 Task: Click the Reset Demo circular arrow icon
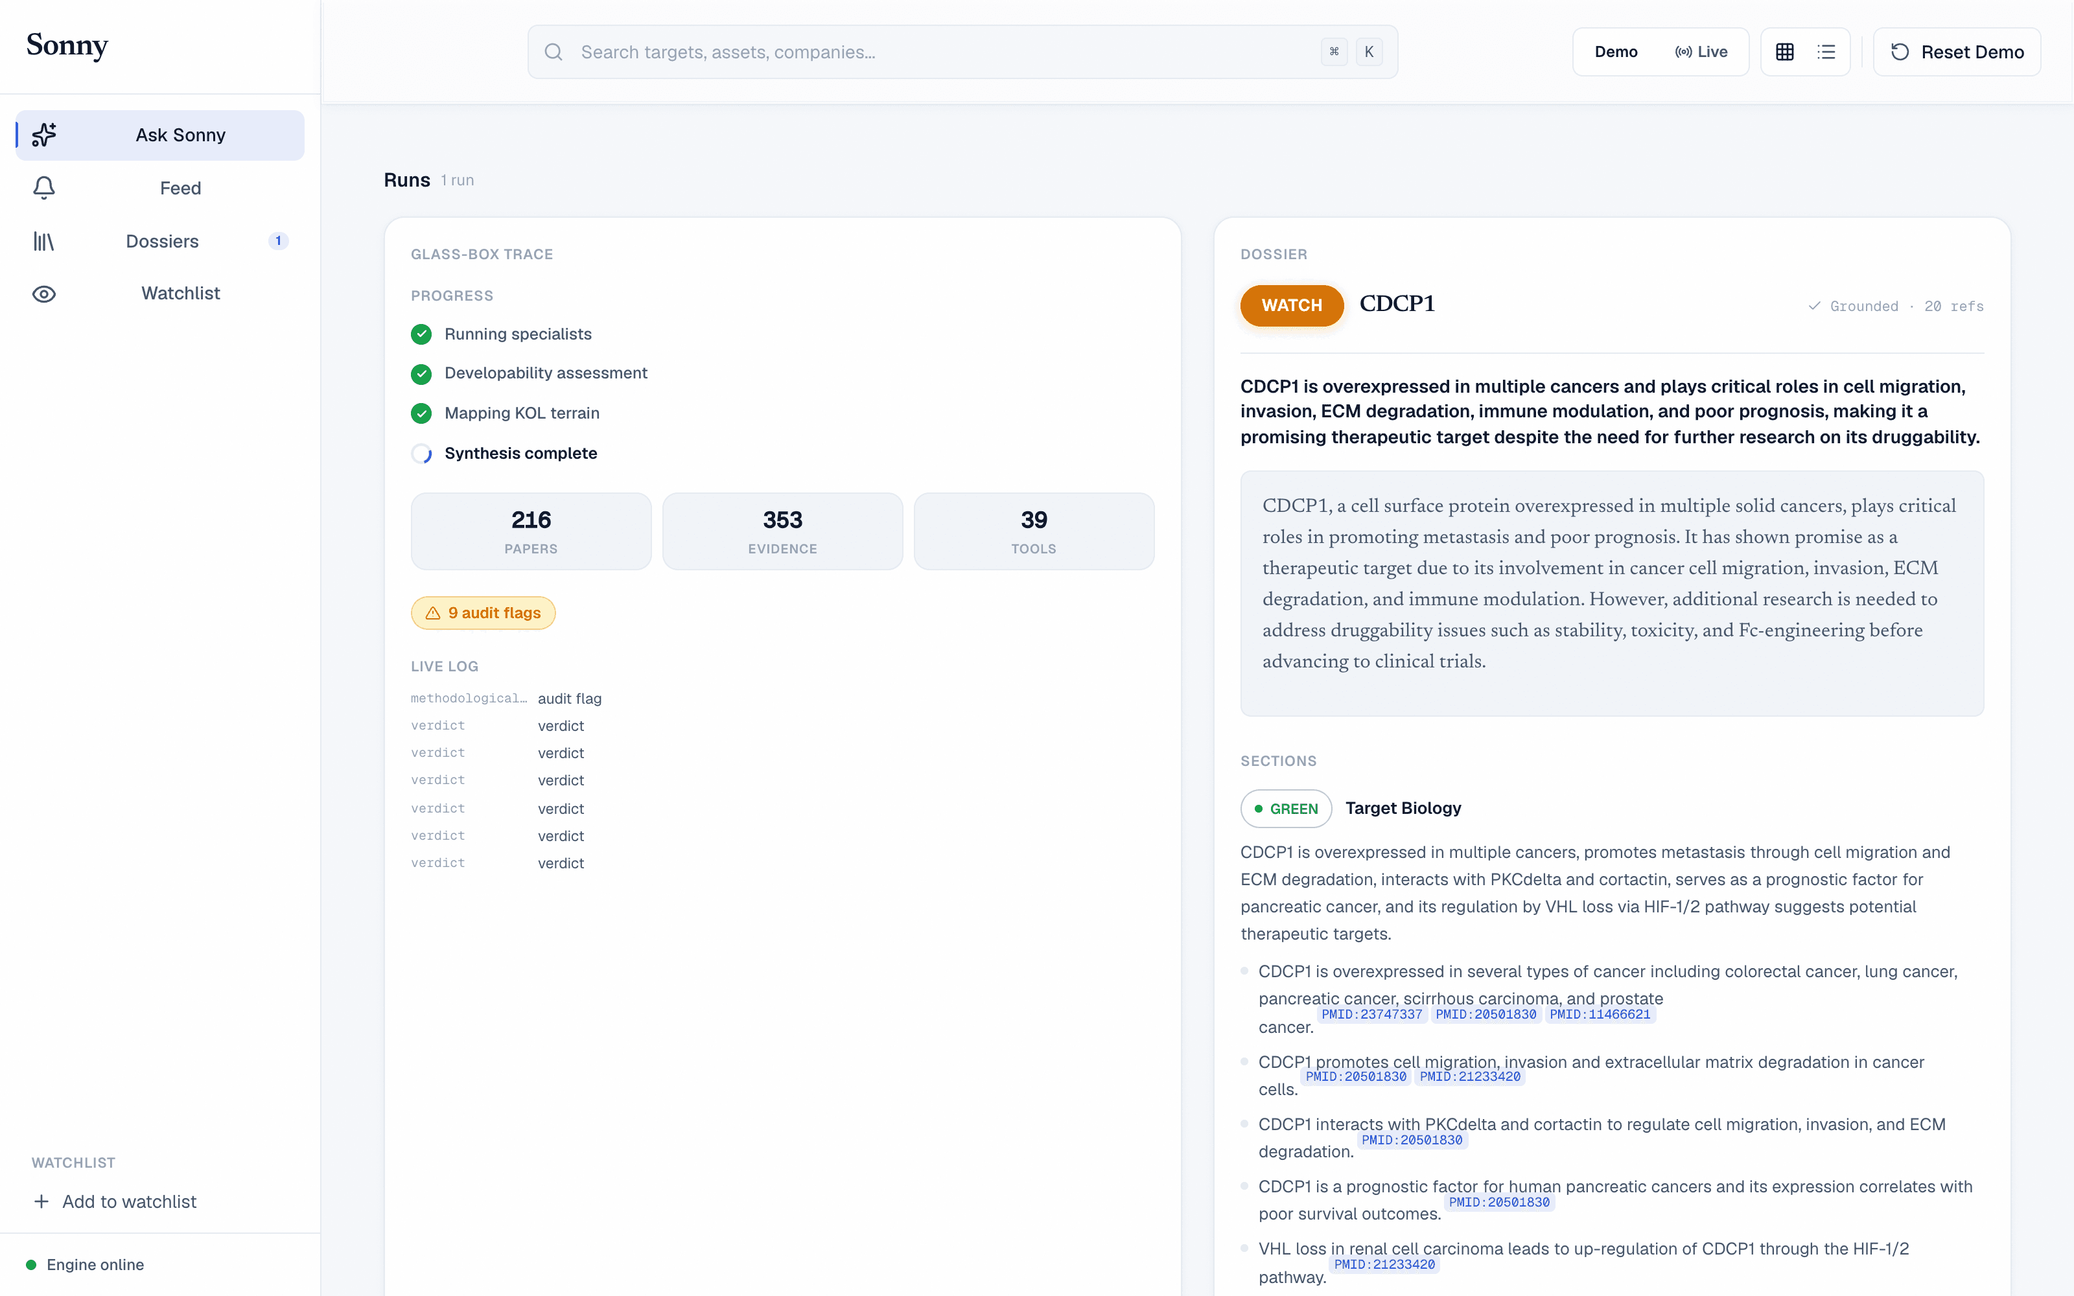1900,52
